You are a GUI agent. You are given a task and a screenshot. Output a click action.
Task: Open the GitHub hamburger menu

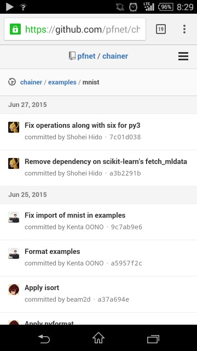pos(183,56)
